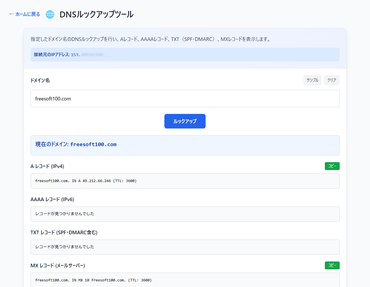Click the domain name input field

(185, 98)
